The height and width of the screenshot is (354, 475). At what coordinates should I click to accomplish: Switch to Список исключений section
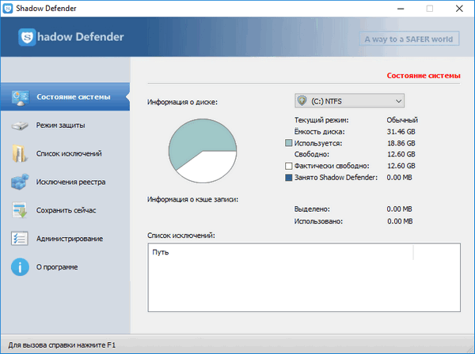point(68,154)
